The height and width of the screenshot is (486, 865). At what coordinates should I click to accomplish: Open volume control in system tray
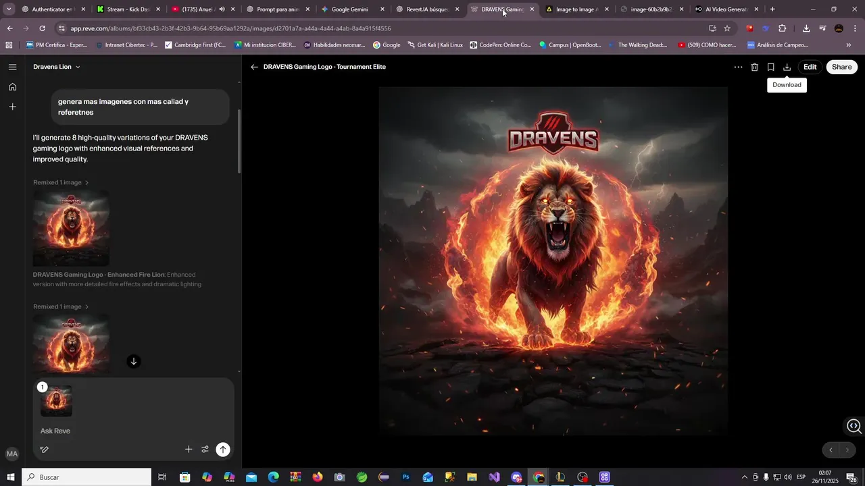(788, 477)
